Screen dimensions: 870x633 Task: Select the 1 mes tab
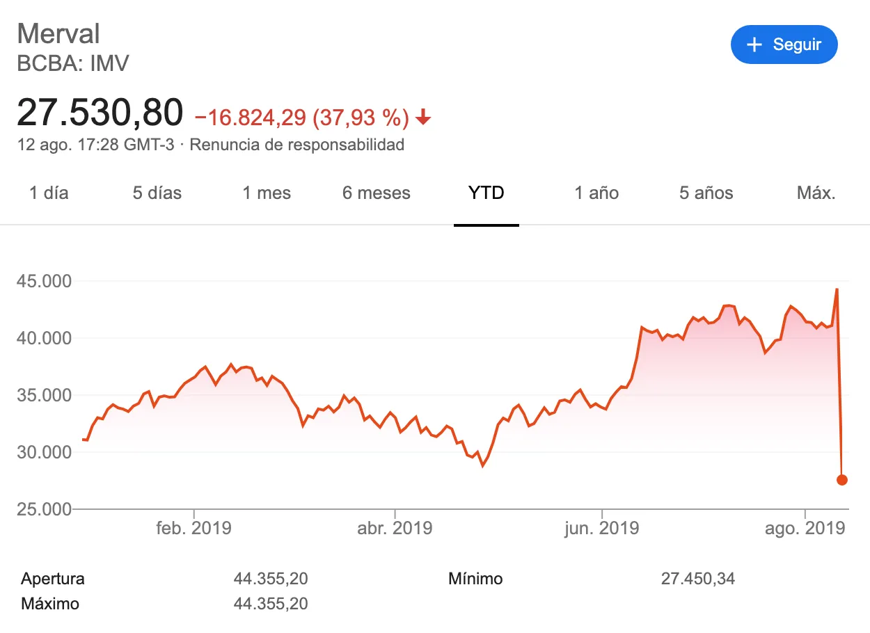pyautogui.click(x=267, y=193)
